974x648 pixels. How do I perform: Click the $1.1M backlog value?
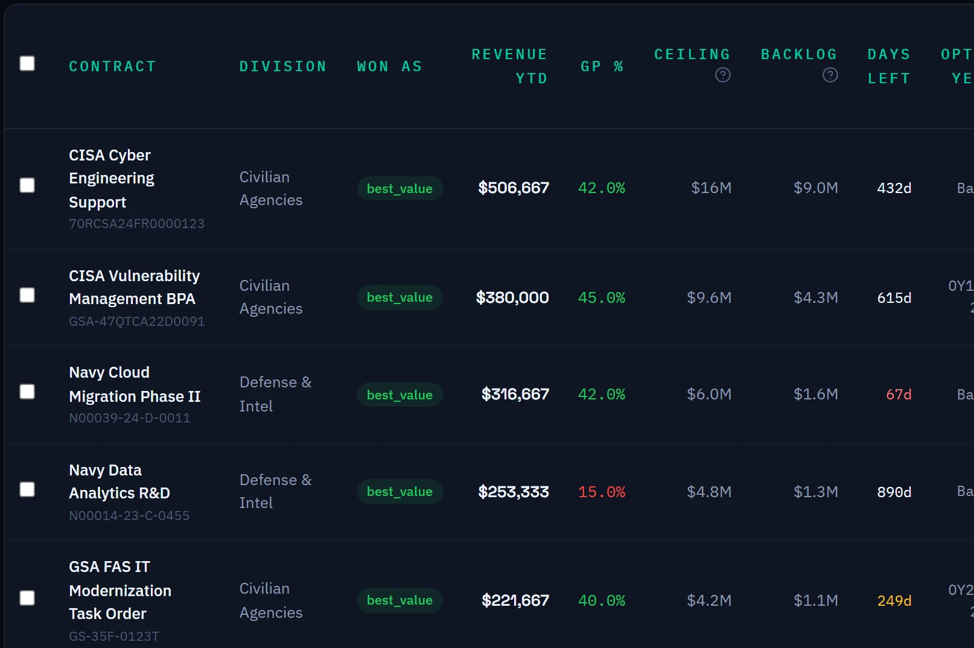click(x=816, y=601)
